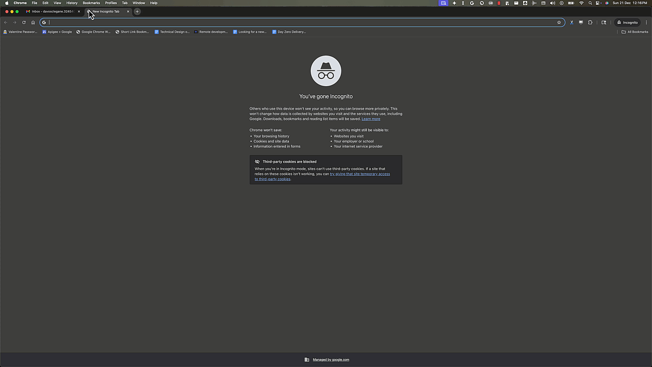Viewport: 652px width, 367px height.
Task: Go forward with the forward arrow
Action: pyautogui.click(x=15, y=22)
